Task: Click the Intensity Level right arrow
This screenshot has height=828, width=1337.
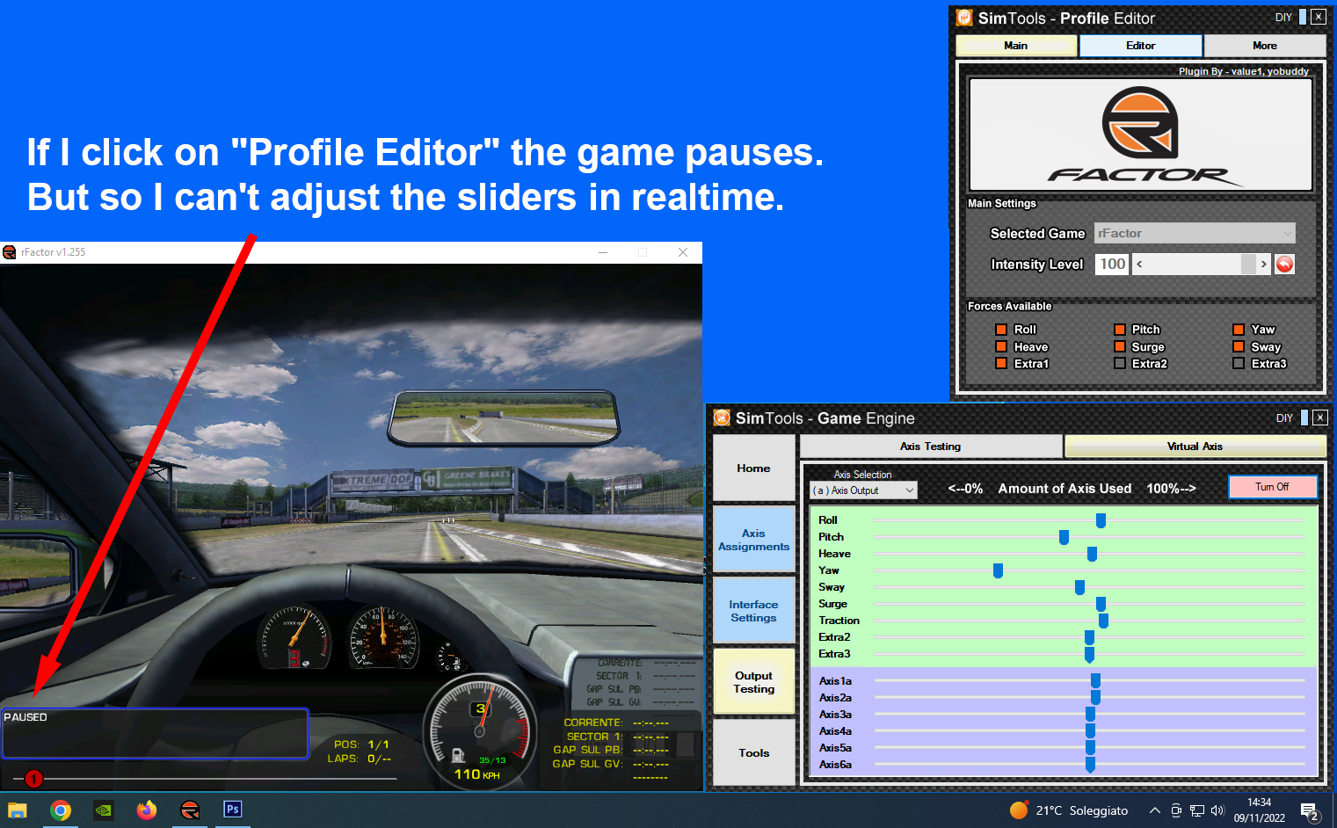Action: (x=1264, y=264)
